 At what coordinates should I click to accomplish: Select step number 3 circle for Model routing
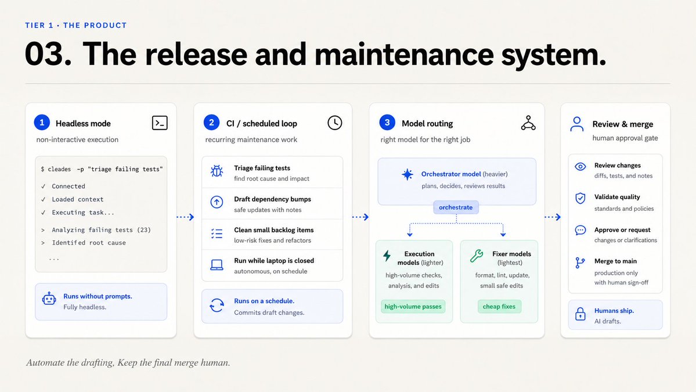(x=387, y=123)
